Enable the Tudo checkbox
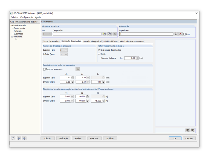The image size is (208, 156). tap(184, 34)
